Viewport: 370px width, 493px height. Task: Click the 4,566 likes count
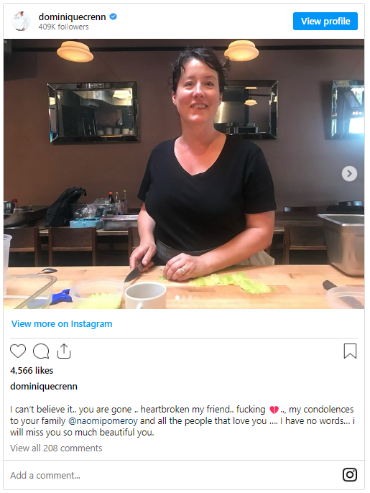pos(32,370)
